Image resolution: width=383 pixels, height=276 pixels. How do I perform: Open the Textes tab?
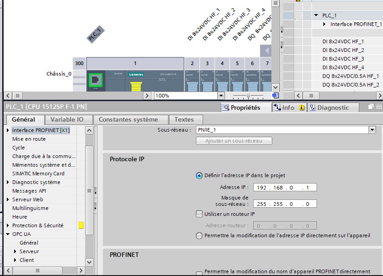click(184, 119)
